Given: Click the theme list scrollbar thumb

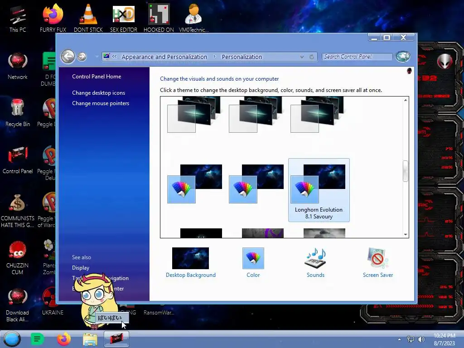Looking at the screenshot, I should [x=406, y=171].
